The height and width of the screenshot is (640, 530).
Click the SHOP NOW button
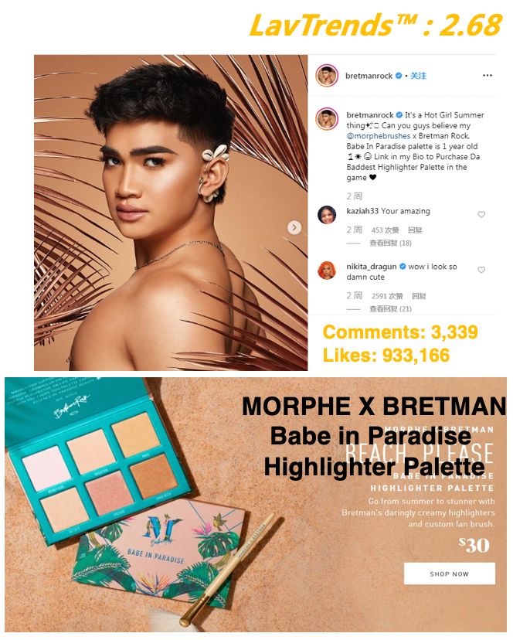coord(449,574)
